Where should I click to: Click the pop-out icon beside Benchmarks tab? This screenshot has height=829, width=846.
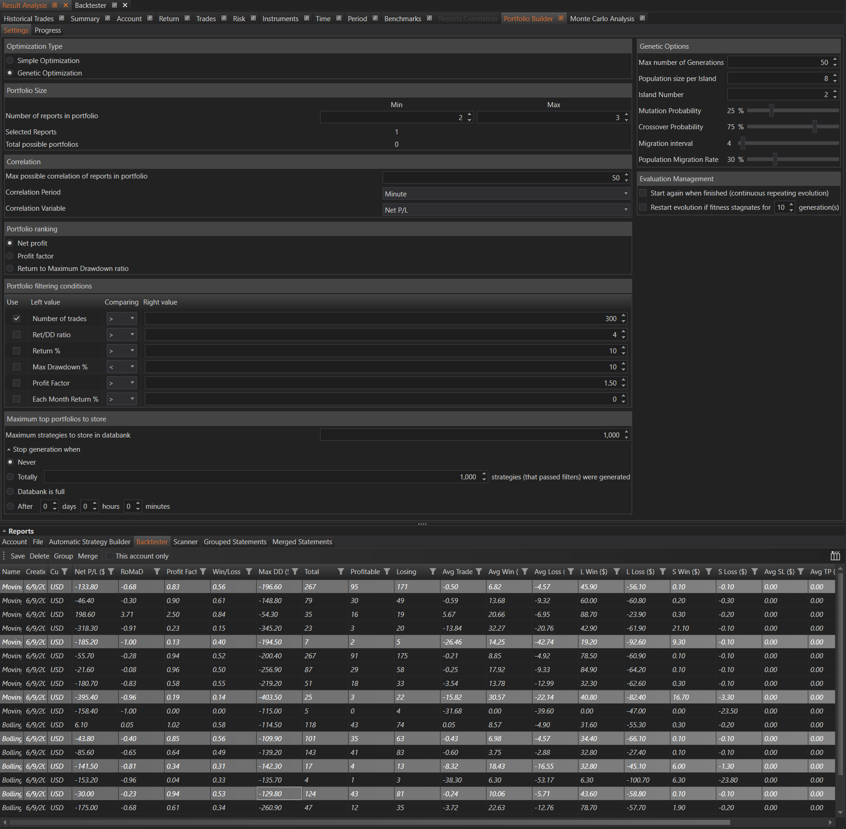(x=429, y=18)
